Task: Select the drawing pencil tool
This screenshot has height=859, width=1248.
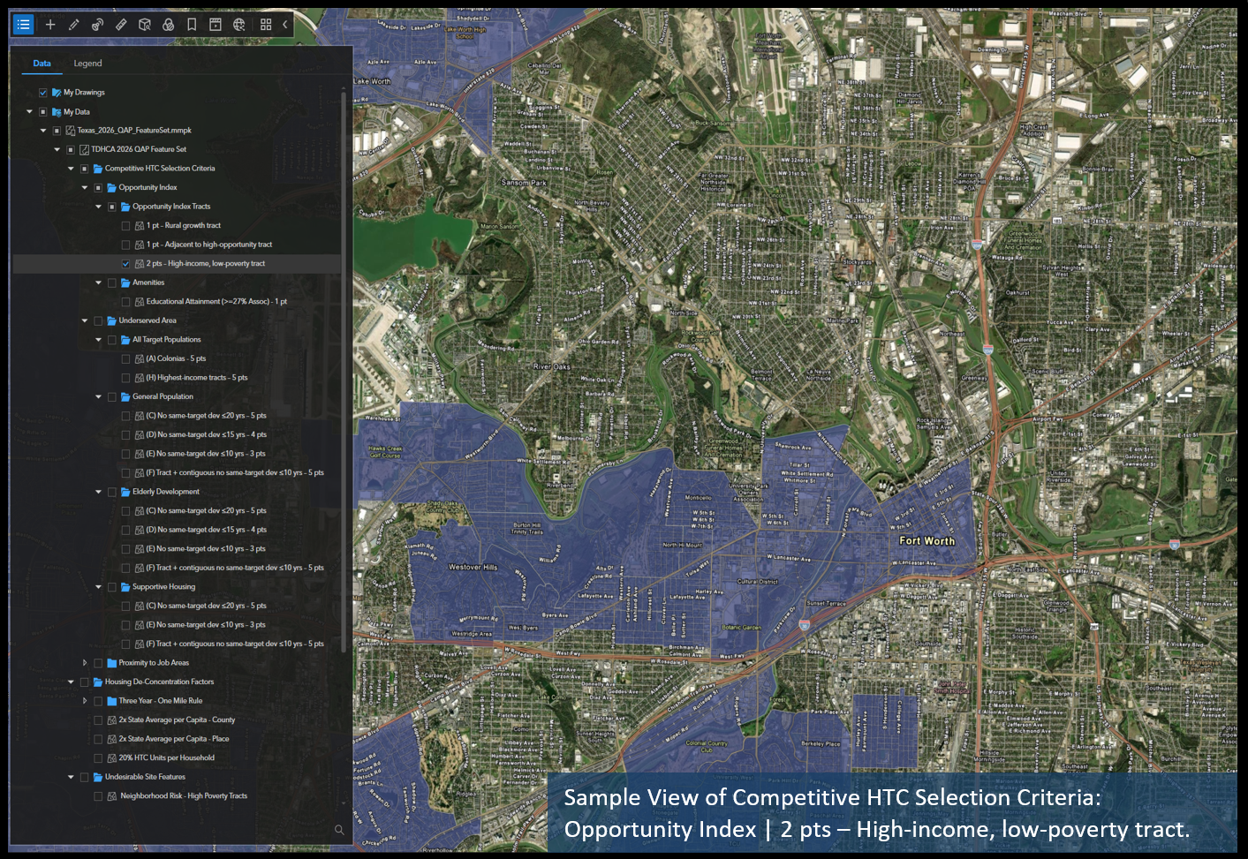Action: click(x=72, y=24)
